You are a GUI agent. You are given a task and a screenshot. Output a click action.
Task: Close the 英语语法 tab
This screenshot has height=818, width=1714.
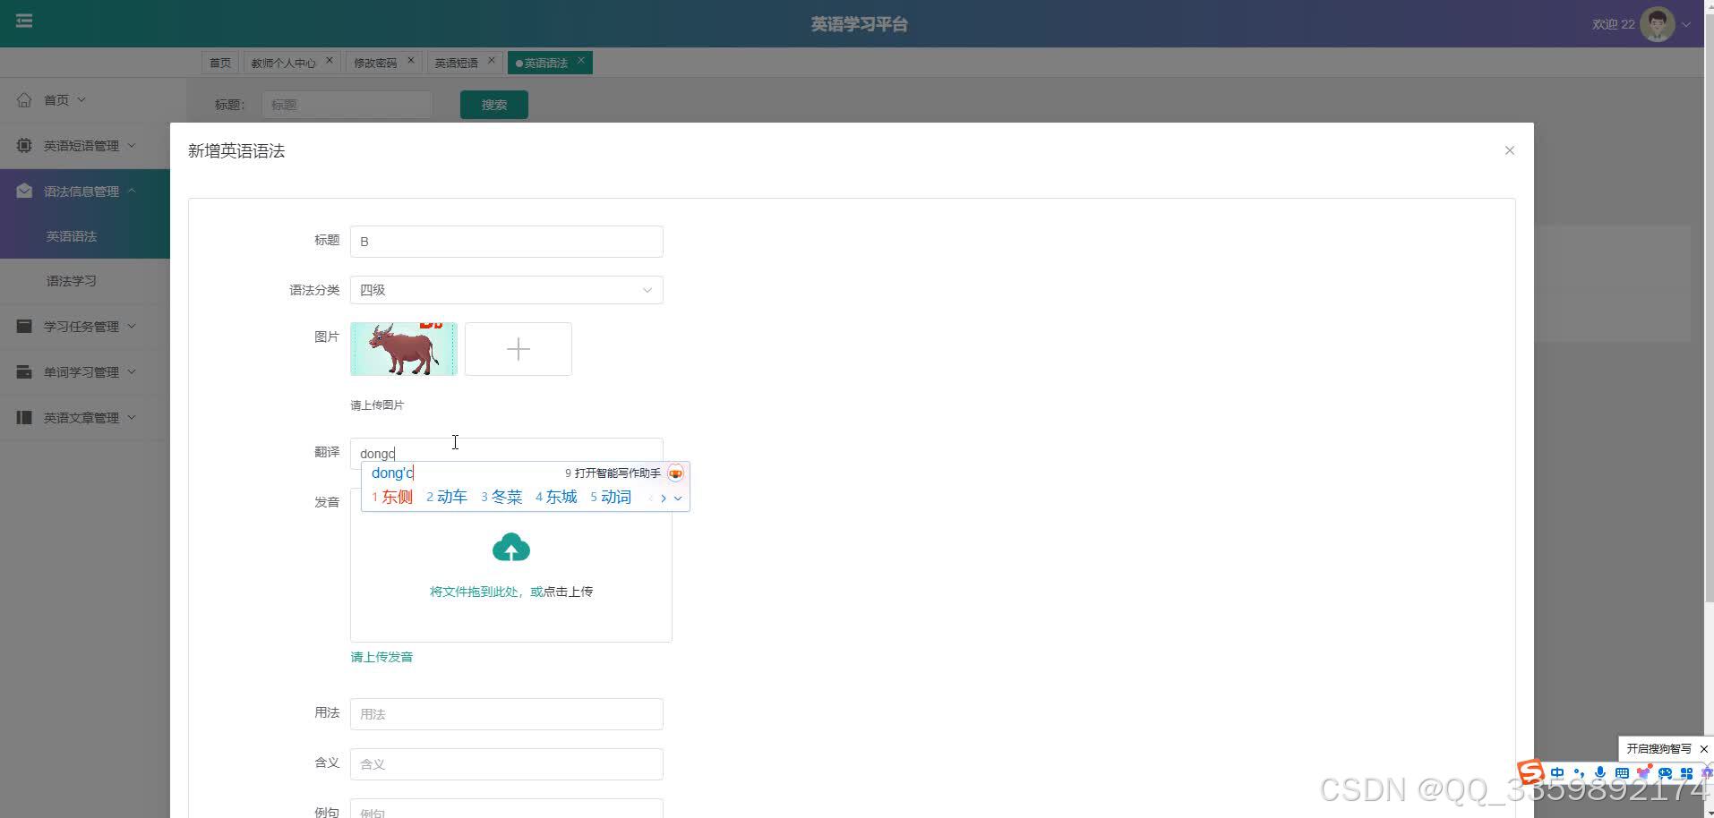581,61
